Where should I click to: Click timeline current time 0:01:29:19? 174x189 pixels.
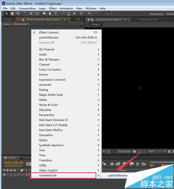click(x=14, y=162)
